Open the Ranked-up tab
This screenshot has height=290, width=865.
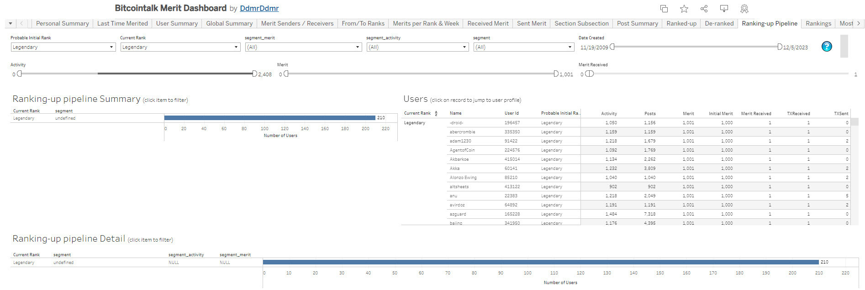pos(681,23)
